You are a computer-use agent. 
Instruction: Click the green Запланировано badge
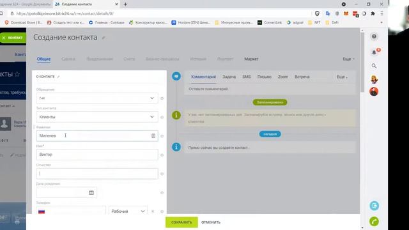coord(270,102)
